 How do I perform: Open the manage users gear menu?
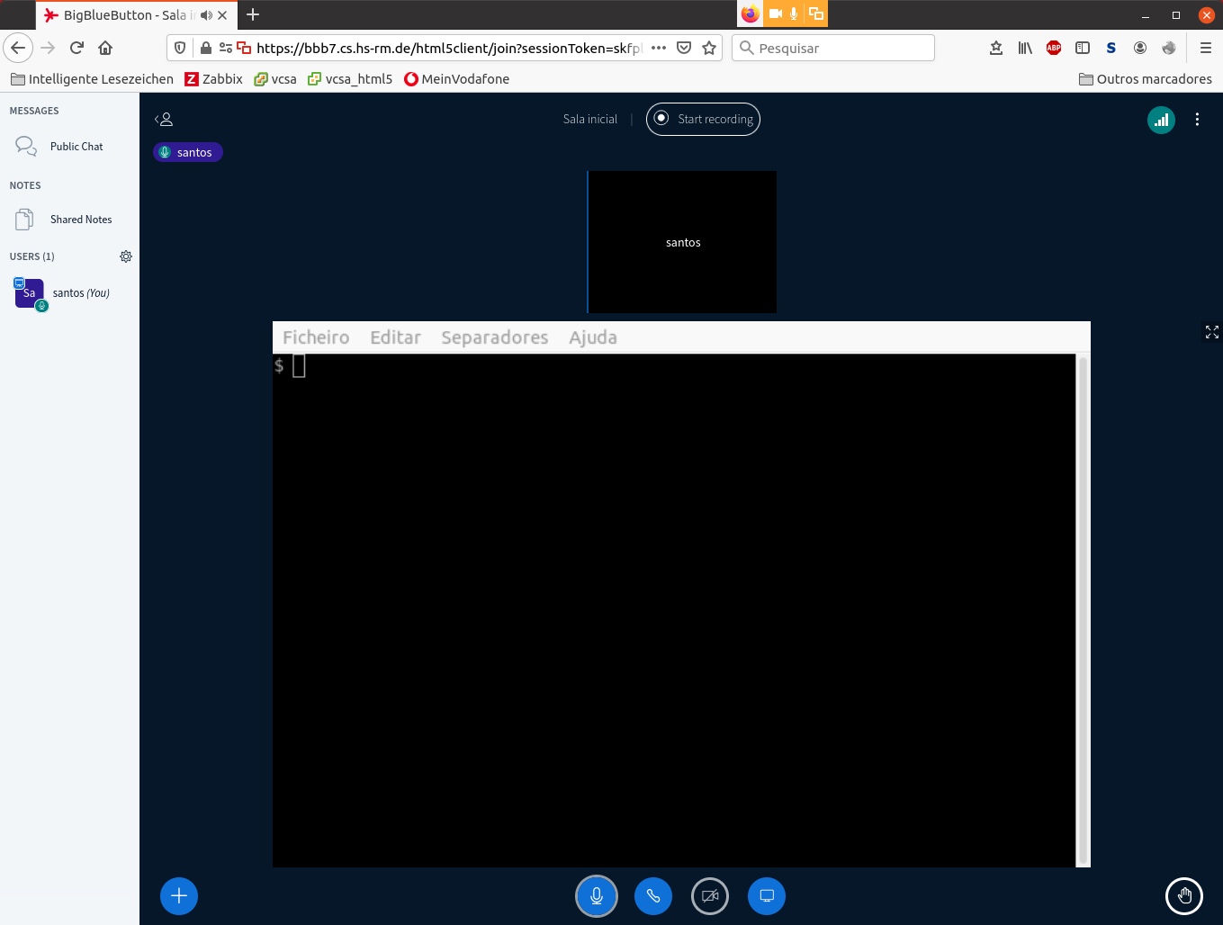point(126,256)
